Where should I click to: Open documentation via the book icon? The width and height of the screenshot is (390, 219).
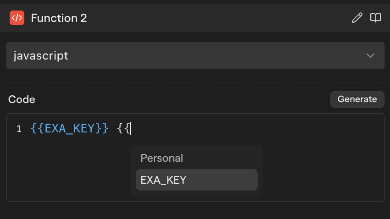pyautogui.click(x=376, y=18)
